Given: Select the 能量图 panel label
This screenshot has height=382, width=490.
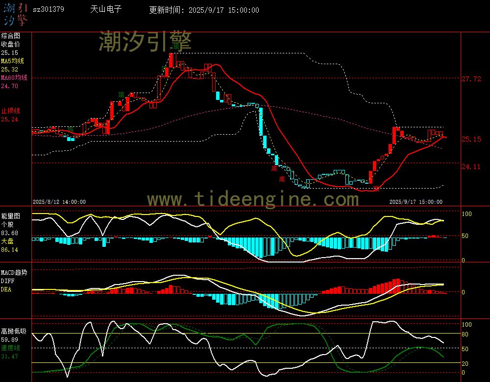Looking at the screenshot, I should [x=11, y=216].
